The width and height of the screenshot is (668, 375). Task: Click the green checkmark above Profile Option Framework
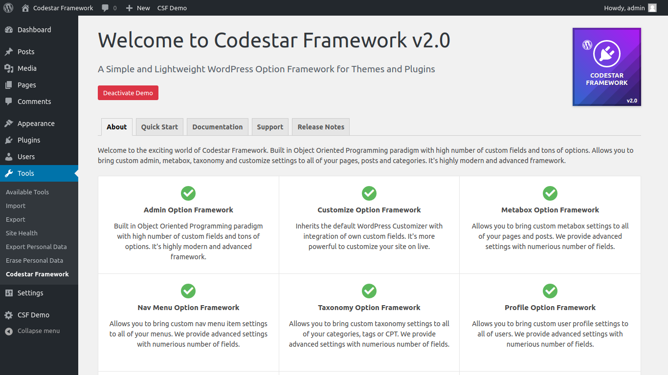550,291
